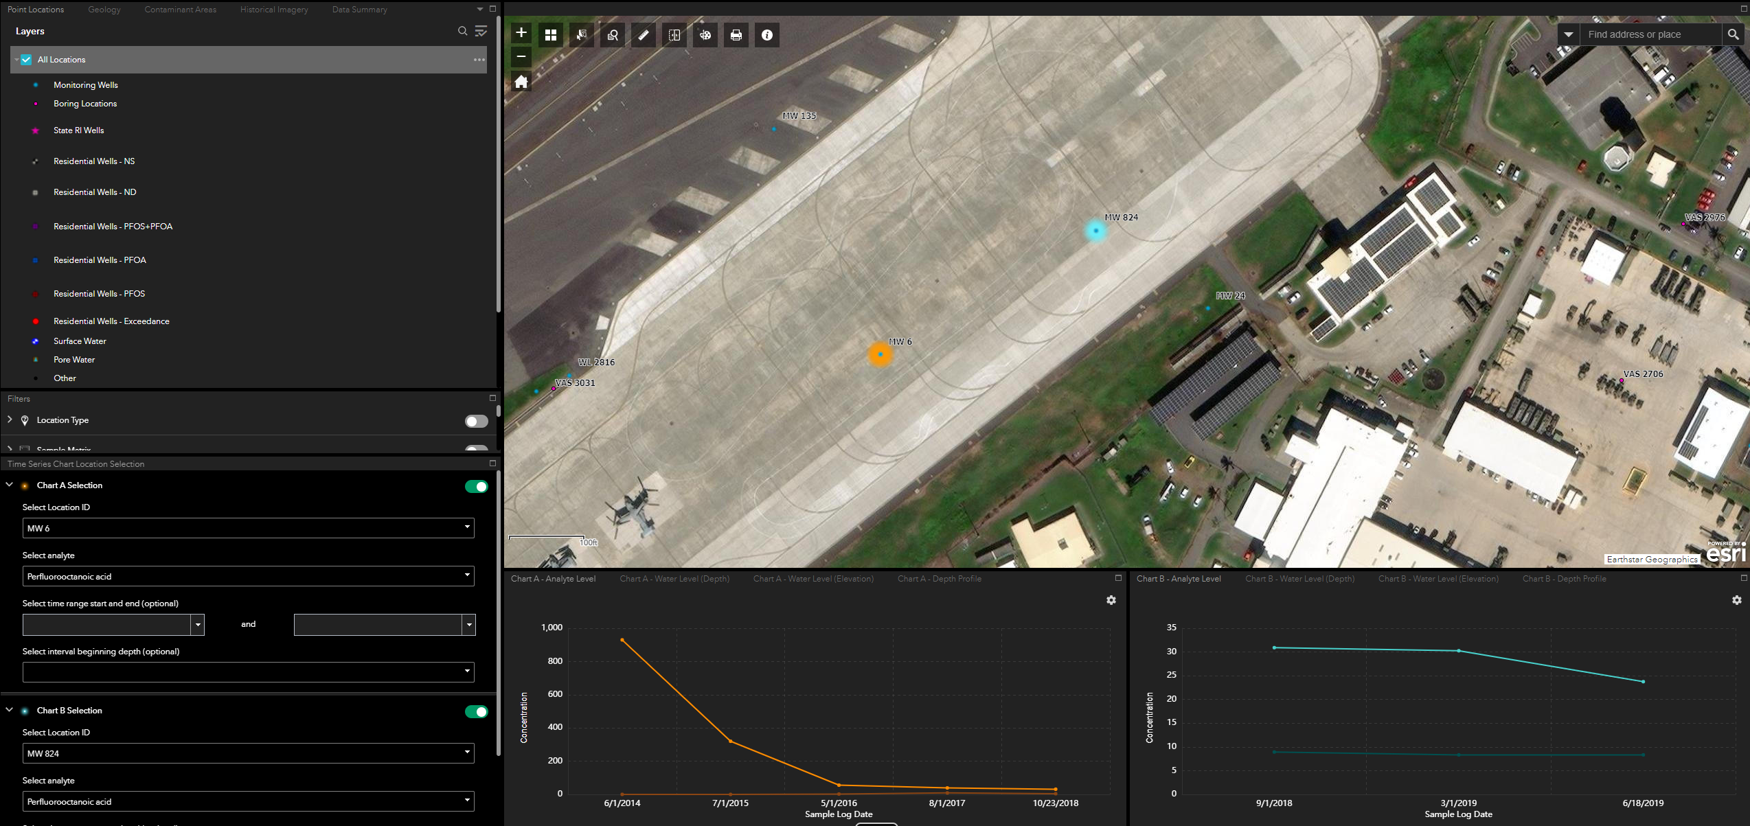Screen dimensions: 1750x826
Task: Open the All Locations more options menu
Action: tap(479, 60)
